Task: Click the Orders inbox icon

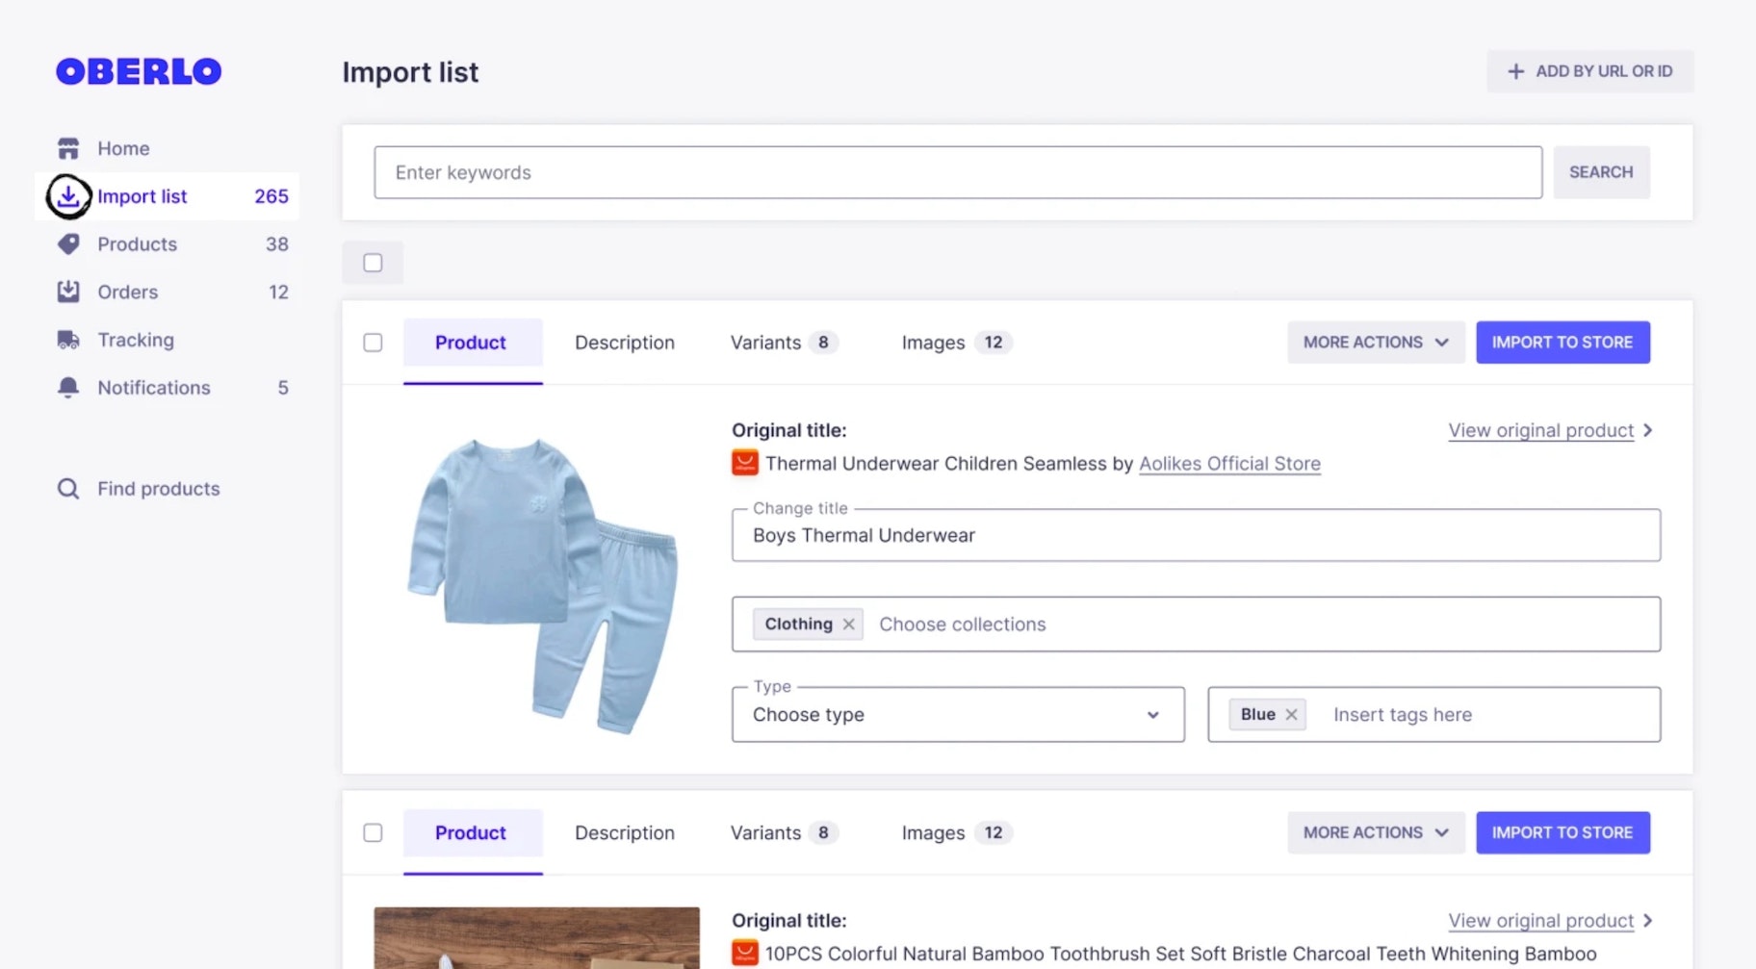Action: point(68,292)
